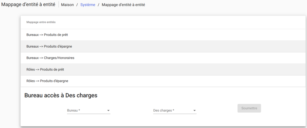Click the Mappage entre entités column header

pos(41,22)
